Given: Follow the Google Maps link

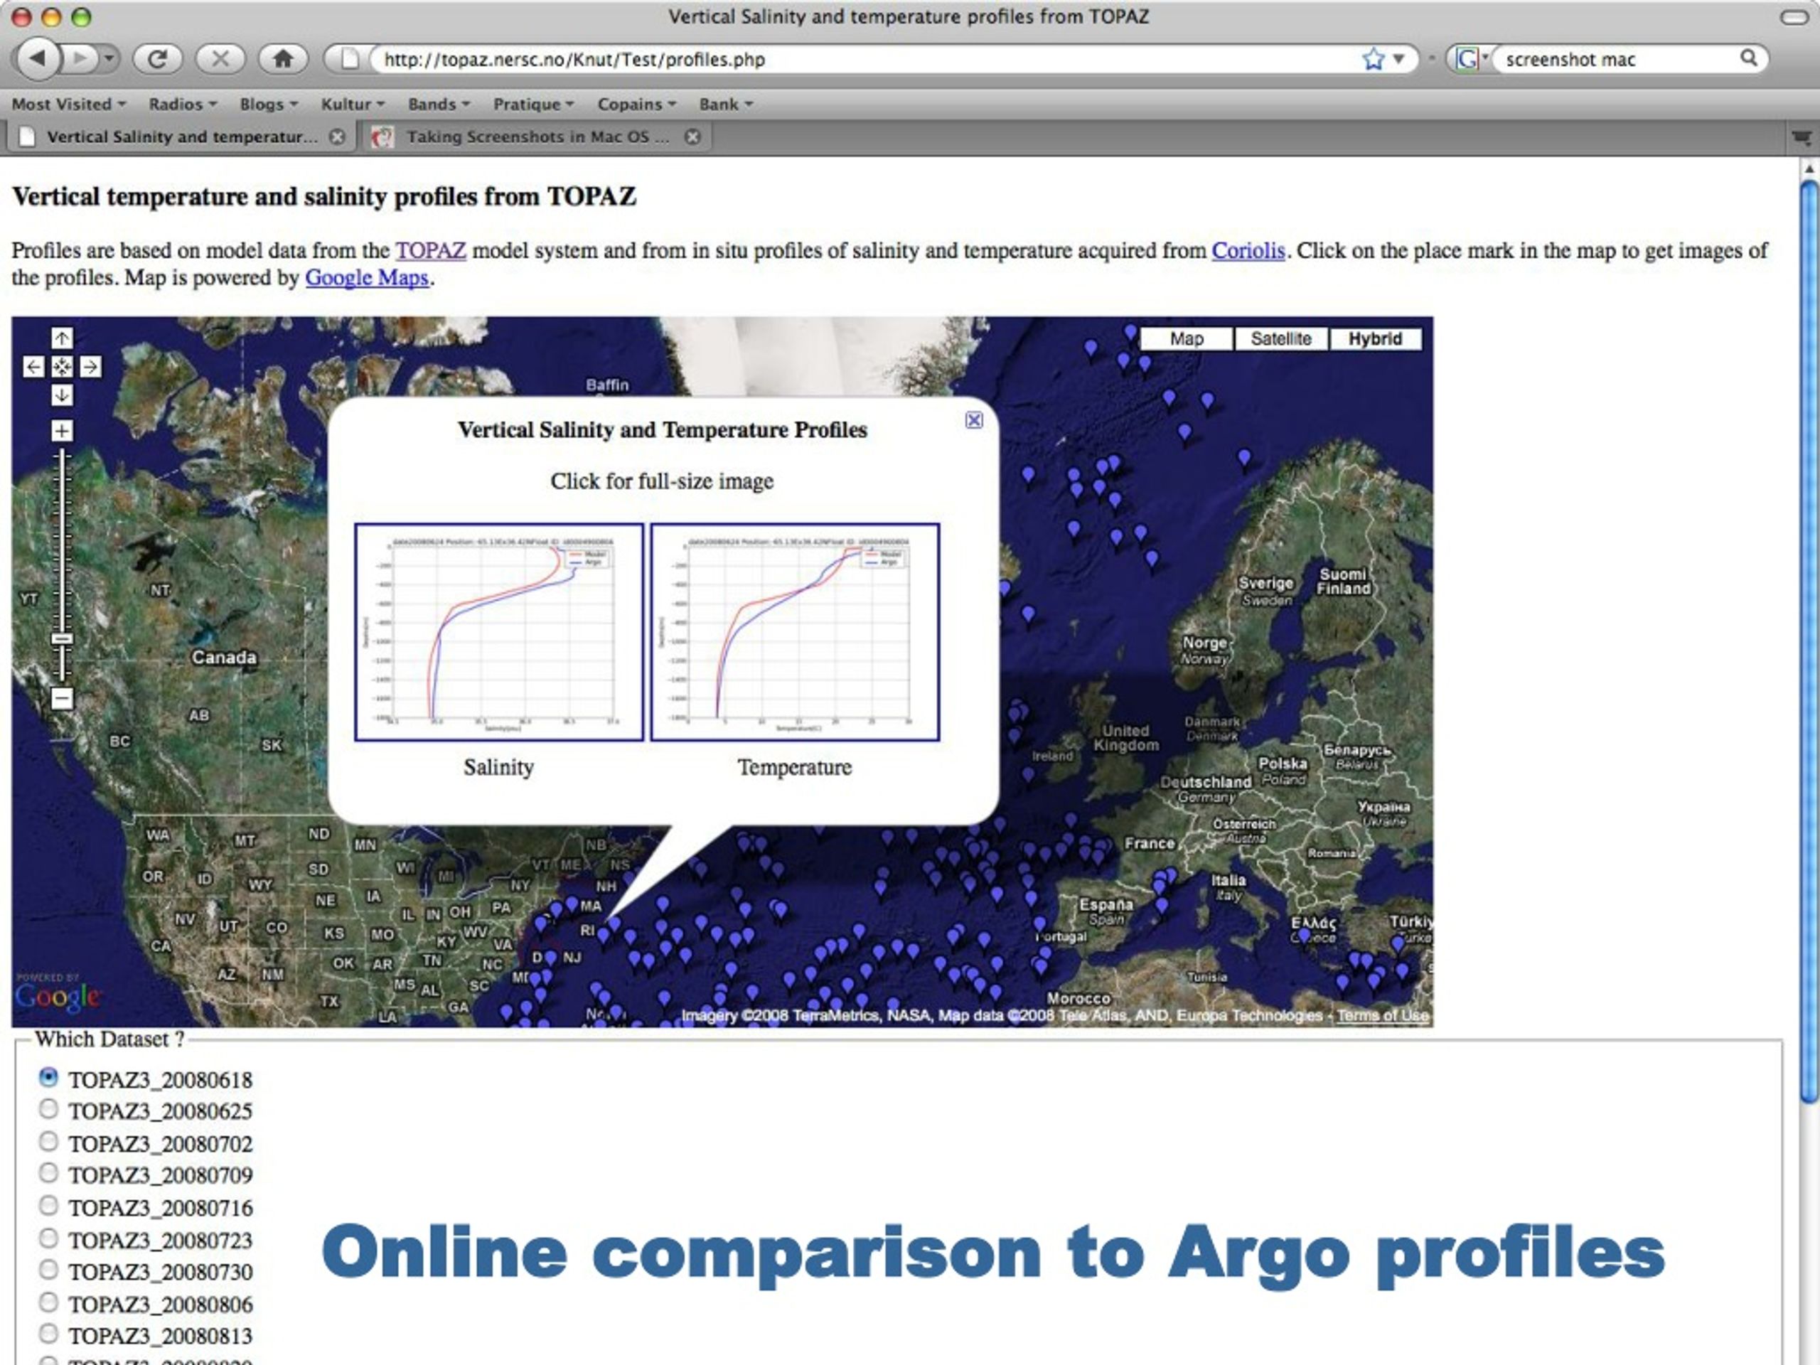Looking at the screenshot, I should coord(367,278).
